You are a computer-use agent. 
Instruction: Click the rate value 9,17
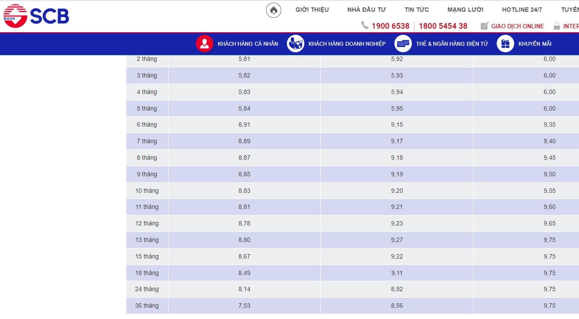[x=397, y=141]
